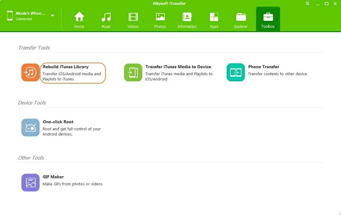
Task: Click the green Transfer iTunes Media icon
Action: (x=133, y=72)
